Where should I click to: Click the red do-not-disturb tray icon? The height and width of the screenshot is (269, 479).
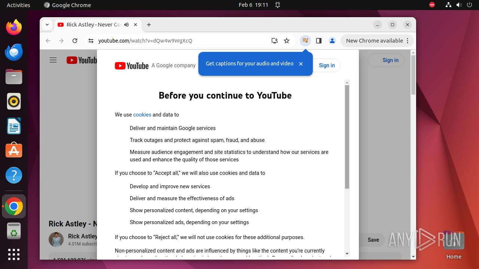point(432,5)
